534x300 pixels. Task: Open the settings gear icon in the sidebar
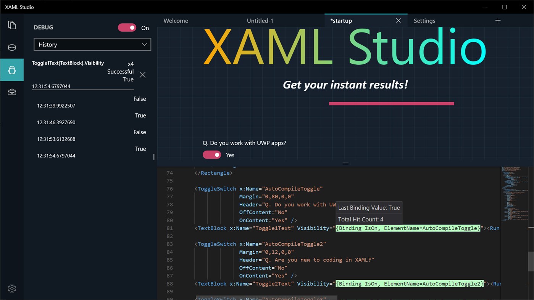pyautogui.click(x=12, y=289)
